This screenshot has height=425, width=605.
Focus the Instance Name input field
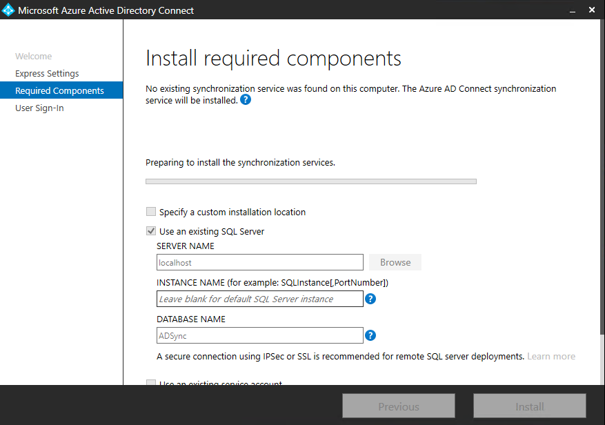click(260, 299)
